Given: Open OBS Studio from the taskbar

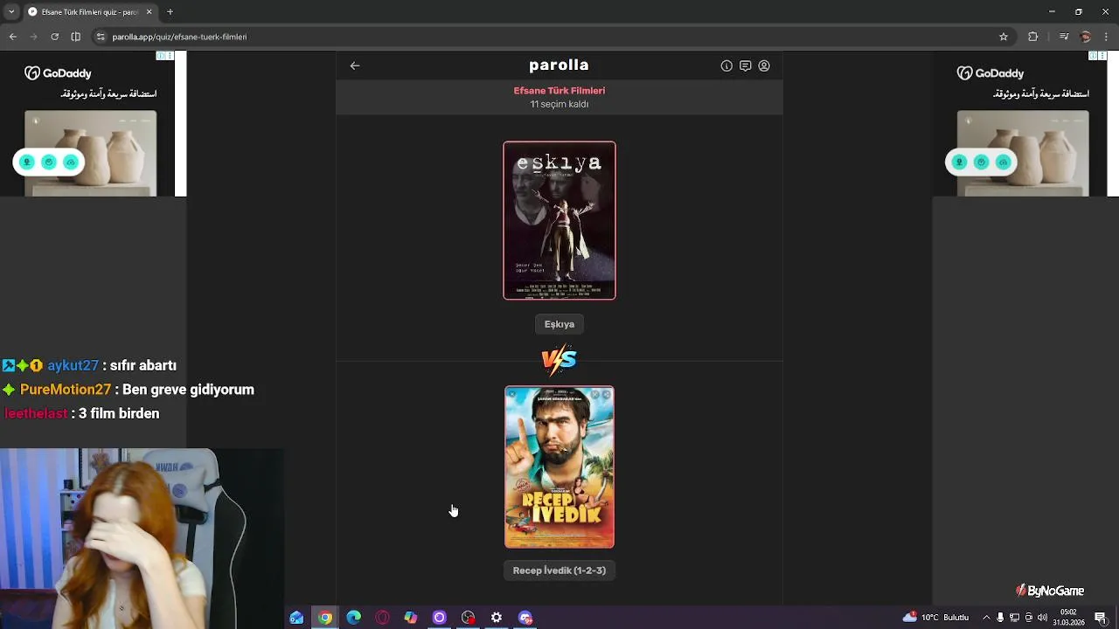Looking at the screenshot, I should click(469, 618).
